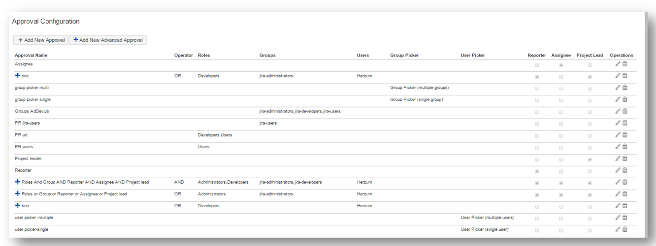Click the Operations column header

(x=621, y=55)
